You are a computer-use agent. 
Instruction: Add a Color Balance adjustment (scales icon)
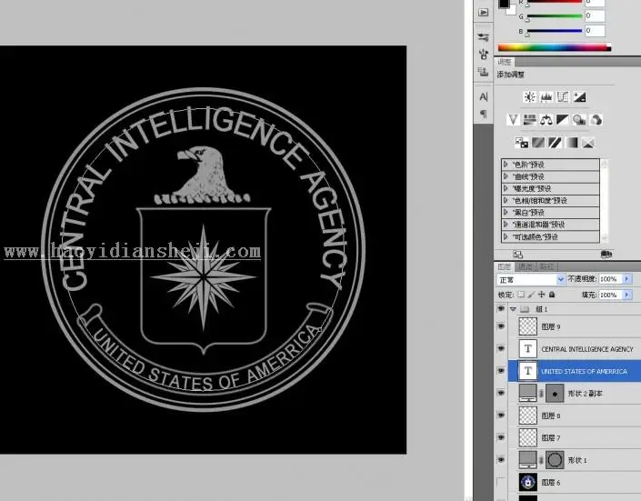[546, 120]
